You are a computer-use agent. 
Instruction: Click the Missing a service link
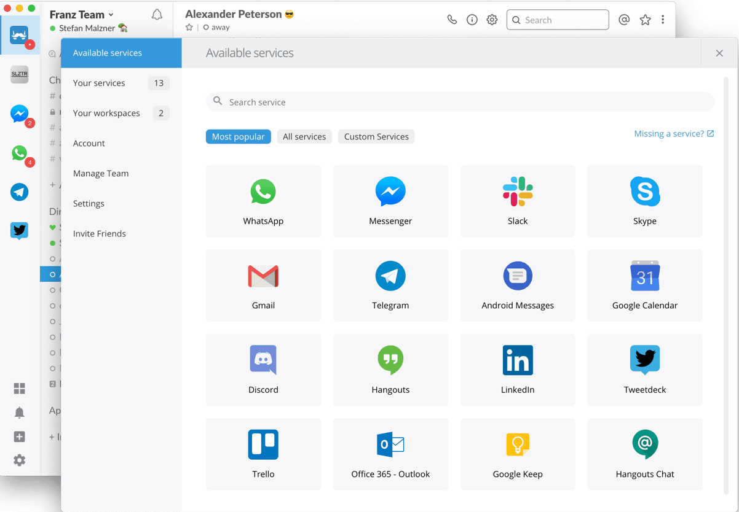point(669,133)
